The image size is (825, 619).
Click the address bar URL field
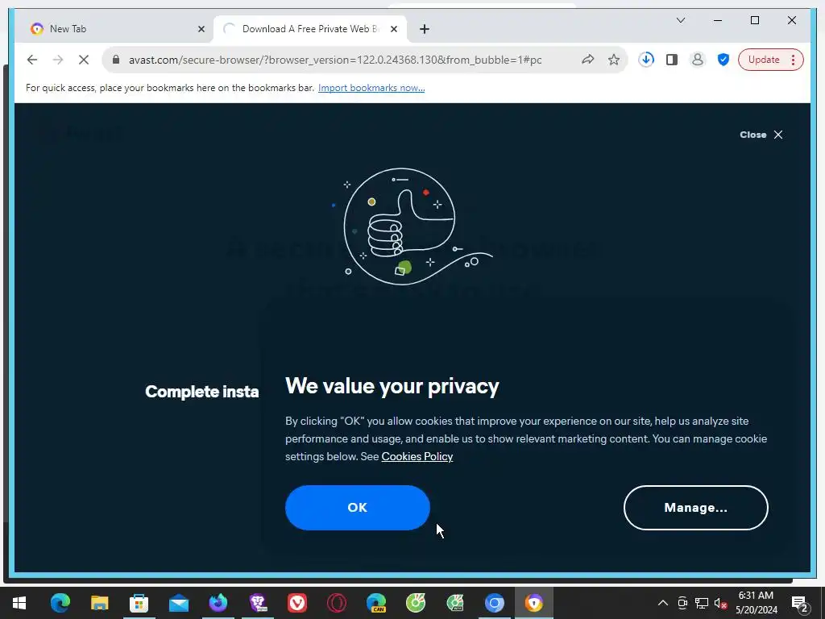pos(335,60)
